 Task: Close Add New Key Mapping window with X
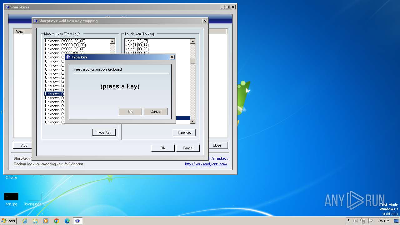(204, 21)
